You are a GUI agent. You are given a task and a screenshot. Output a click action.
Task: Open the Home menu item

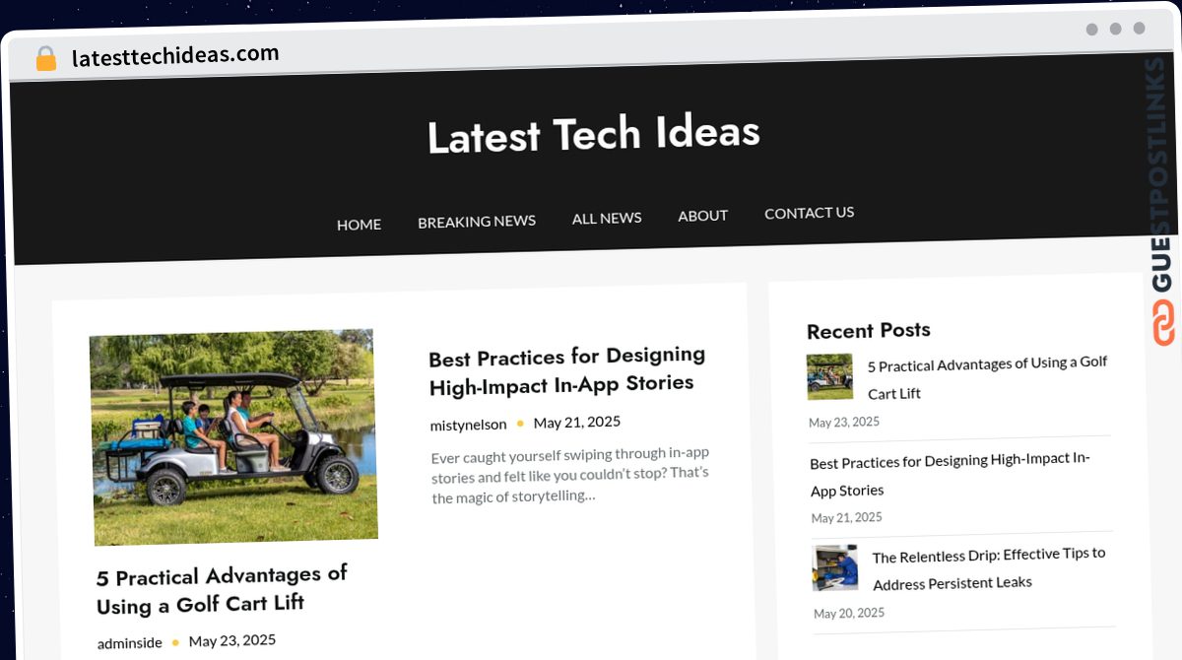pyautogui.click(x=359, y=225)
